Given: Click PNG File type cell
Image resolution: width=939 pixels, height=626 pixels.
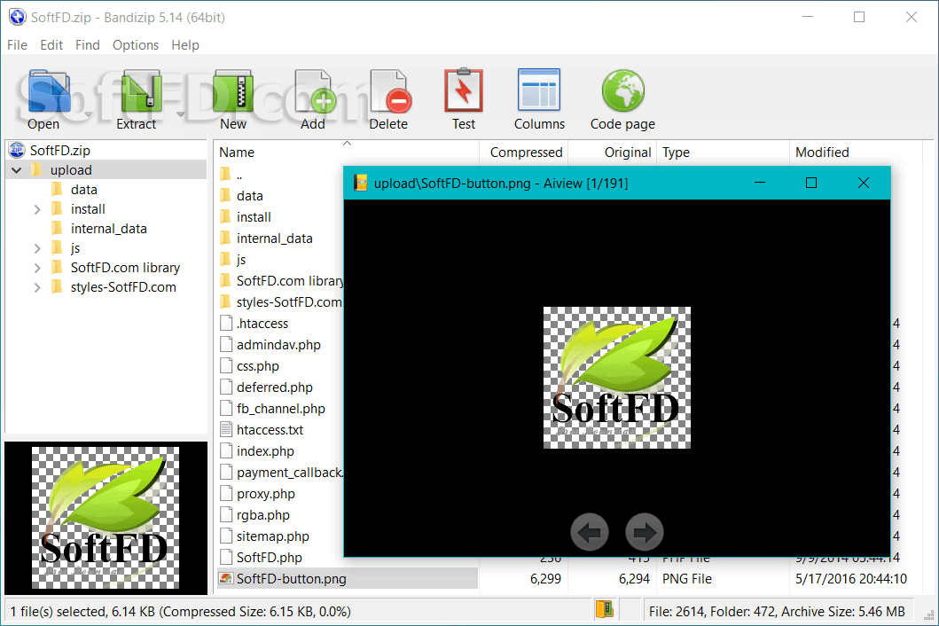Looking at the screenshot, I should coord(687,579).
